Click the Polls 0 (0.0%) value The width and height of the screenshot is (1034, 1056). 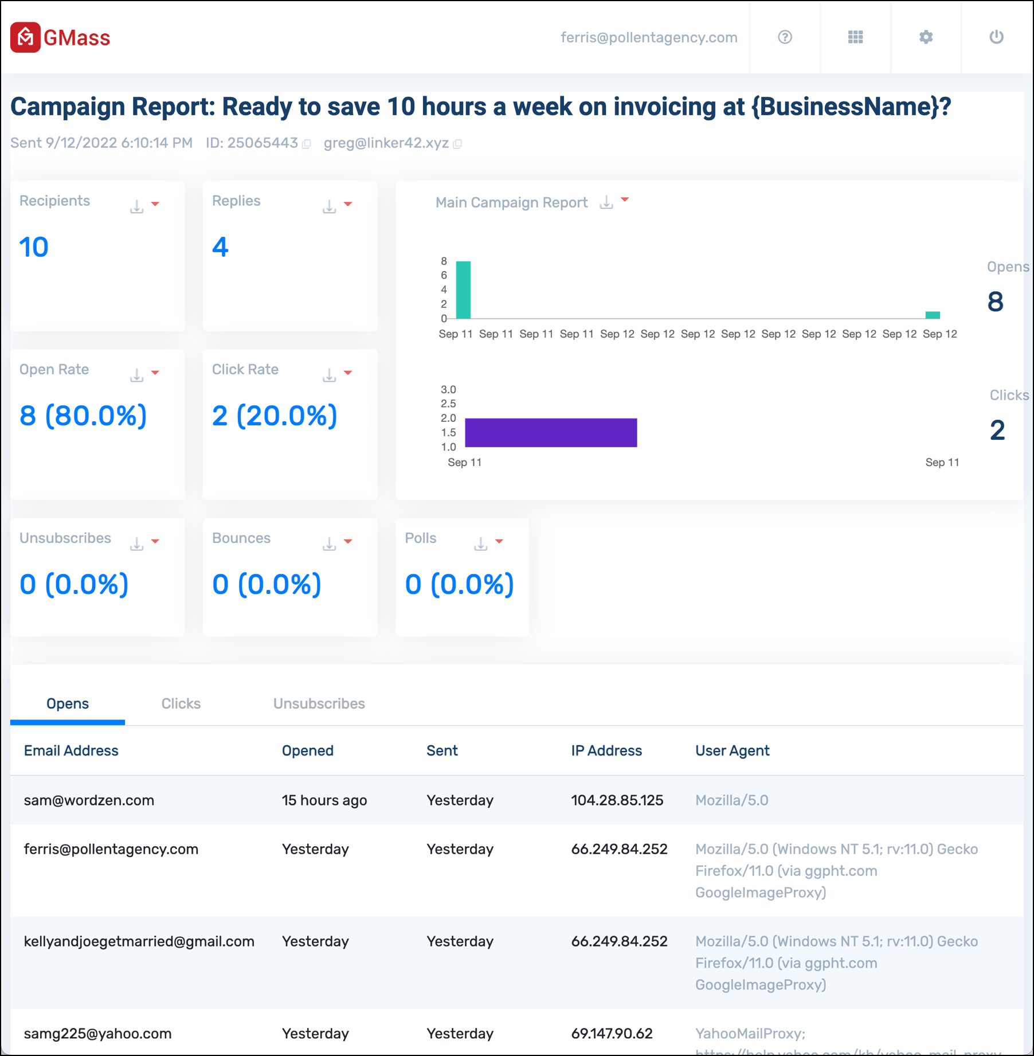pyautogui.click(x=459, y=584)
